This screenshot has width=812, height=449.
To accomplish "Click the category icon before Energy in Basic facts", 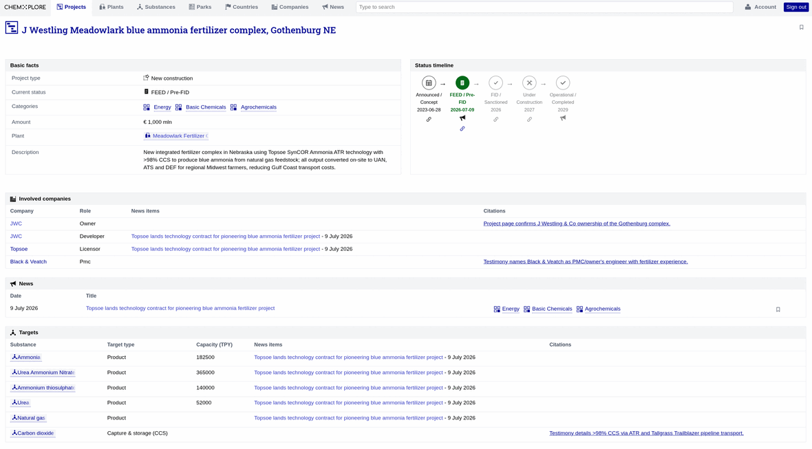I will 147,107.
